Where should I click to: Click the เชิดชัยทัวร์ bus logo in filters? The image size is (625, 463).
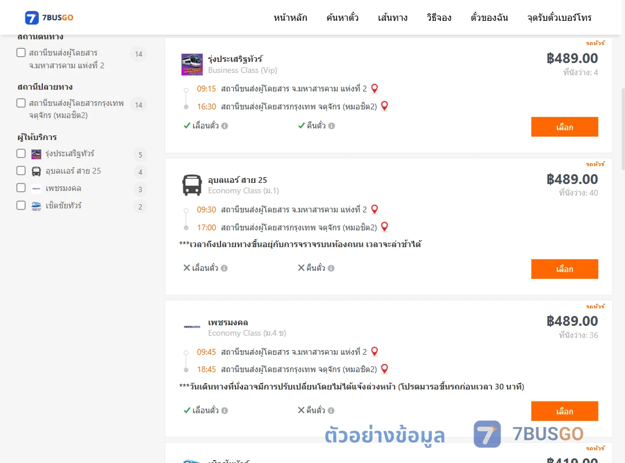36,206
